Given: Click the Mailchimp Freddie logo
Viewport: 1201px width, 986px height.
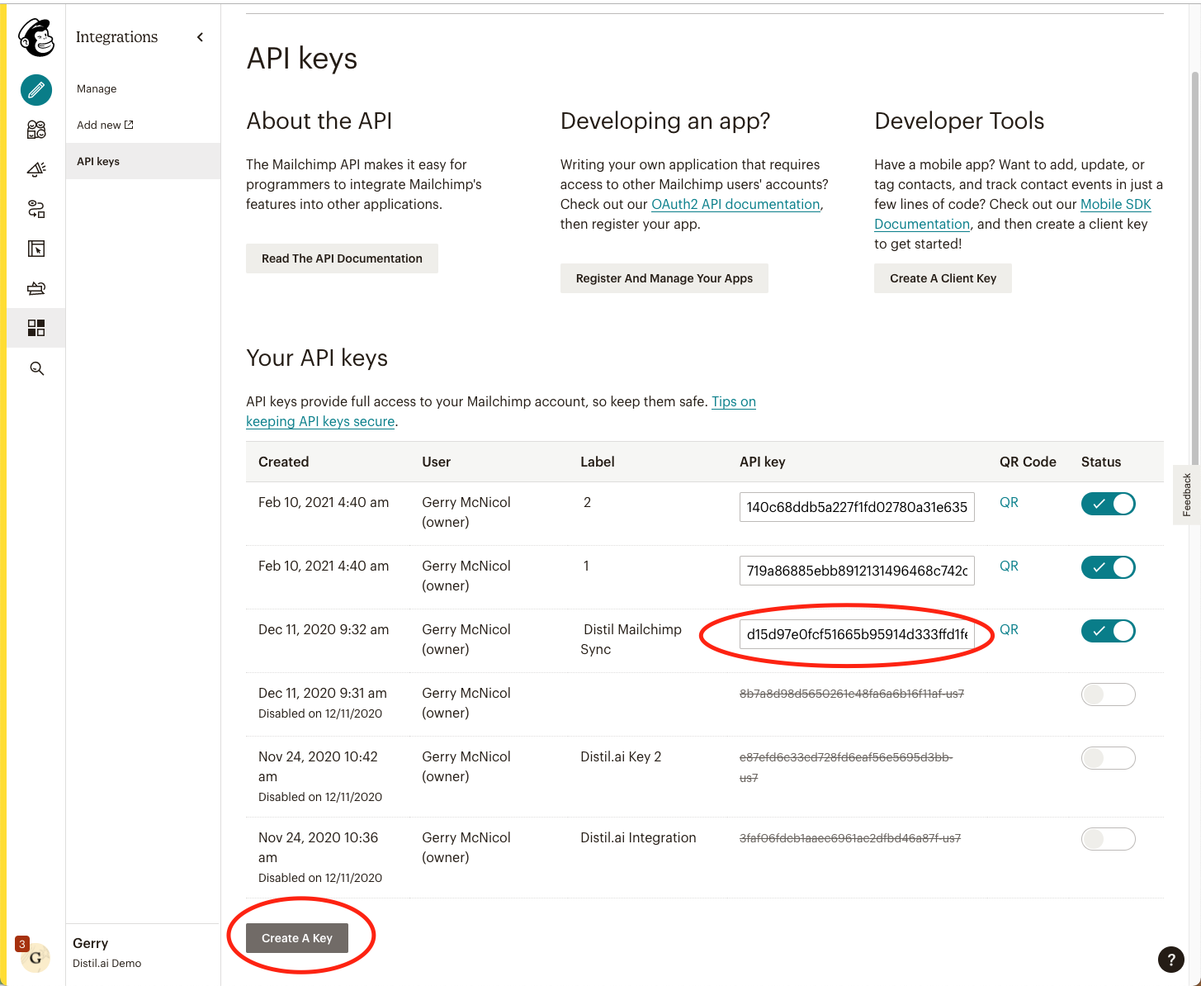Looking at the screenshot, I should 36,37.
